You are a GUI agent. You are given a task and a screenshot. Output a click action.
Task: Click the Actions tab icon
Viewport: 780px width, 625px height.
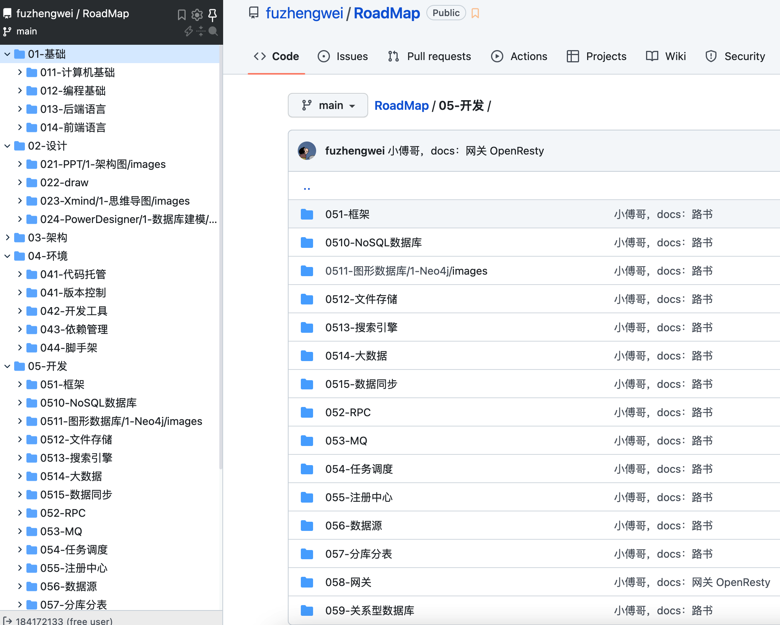(497, 57)
